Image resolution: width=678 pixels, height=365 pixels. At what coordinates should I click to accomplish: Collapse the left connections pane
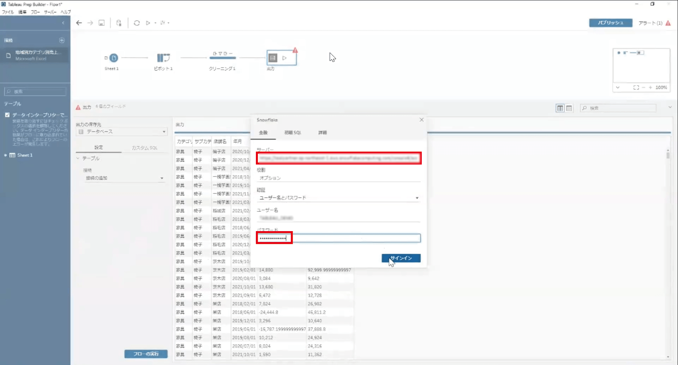click(x=63, y=23)
